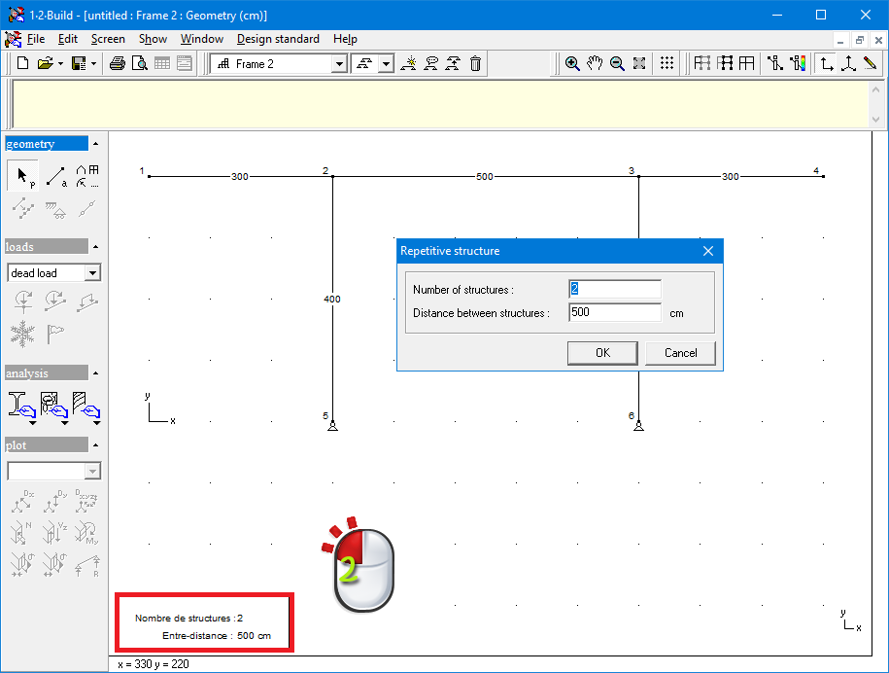This screenshot has height=673, width=889.
Task: Click the Distance between structures field
Action: (x=614, y=312)
